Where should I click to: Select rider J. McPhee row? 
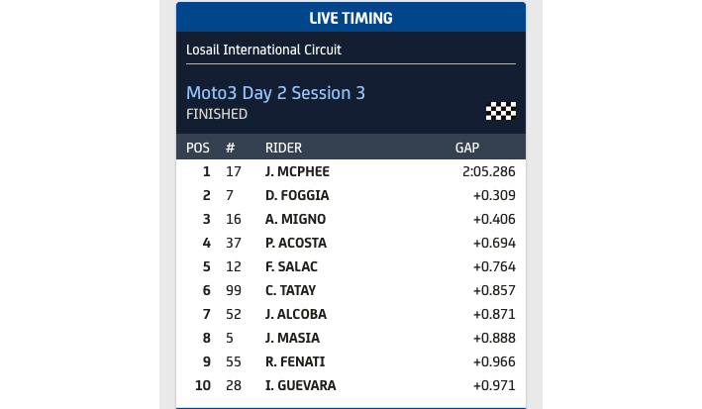click(351, 171)
